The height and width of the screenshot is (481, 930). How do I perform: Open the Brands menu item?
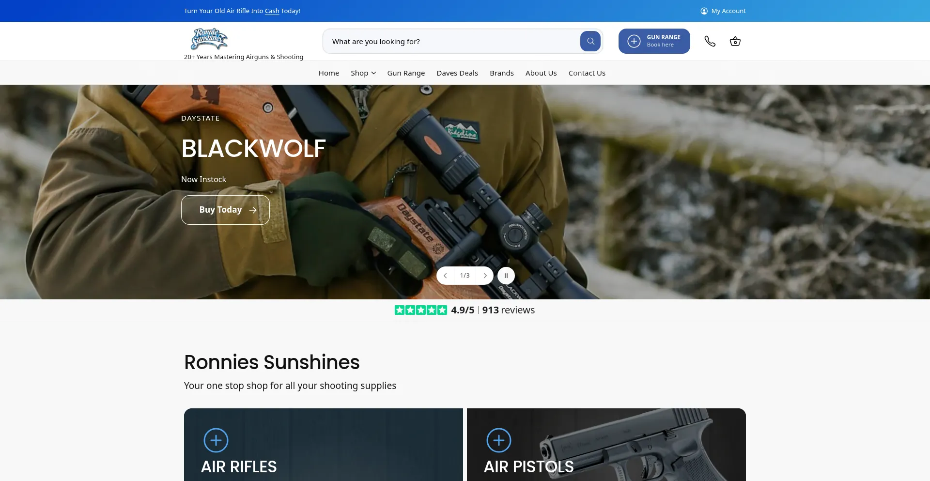click(502, 73)
